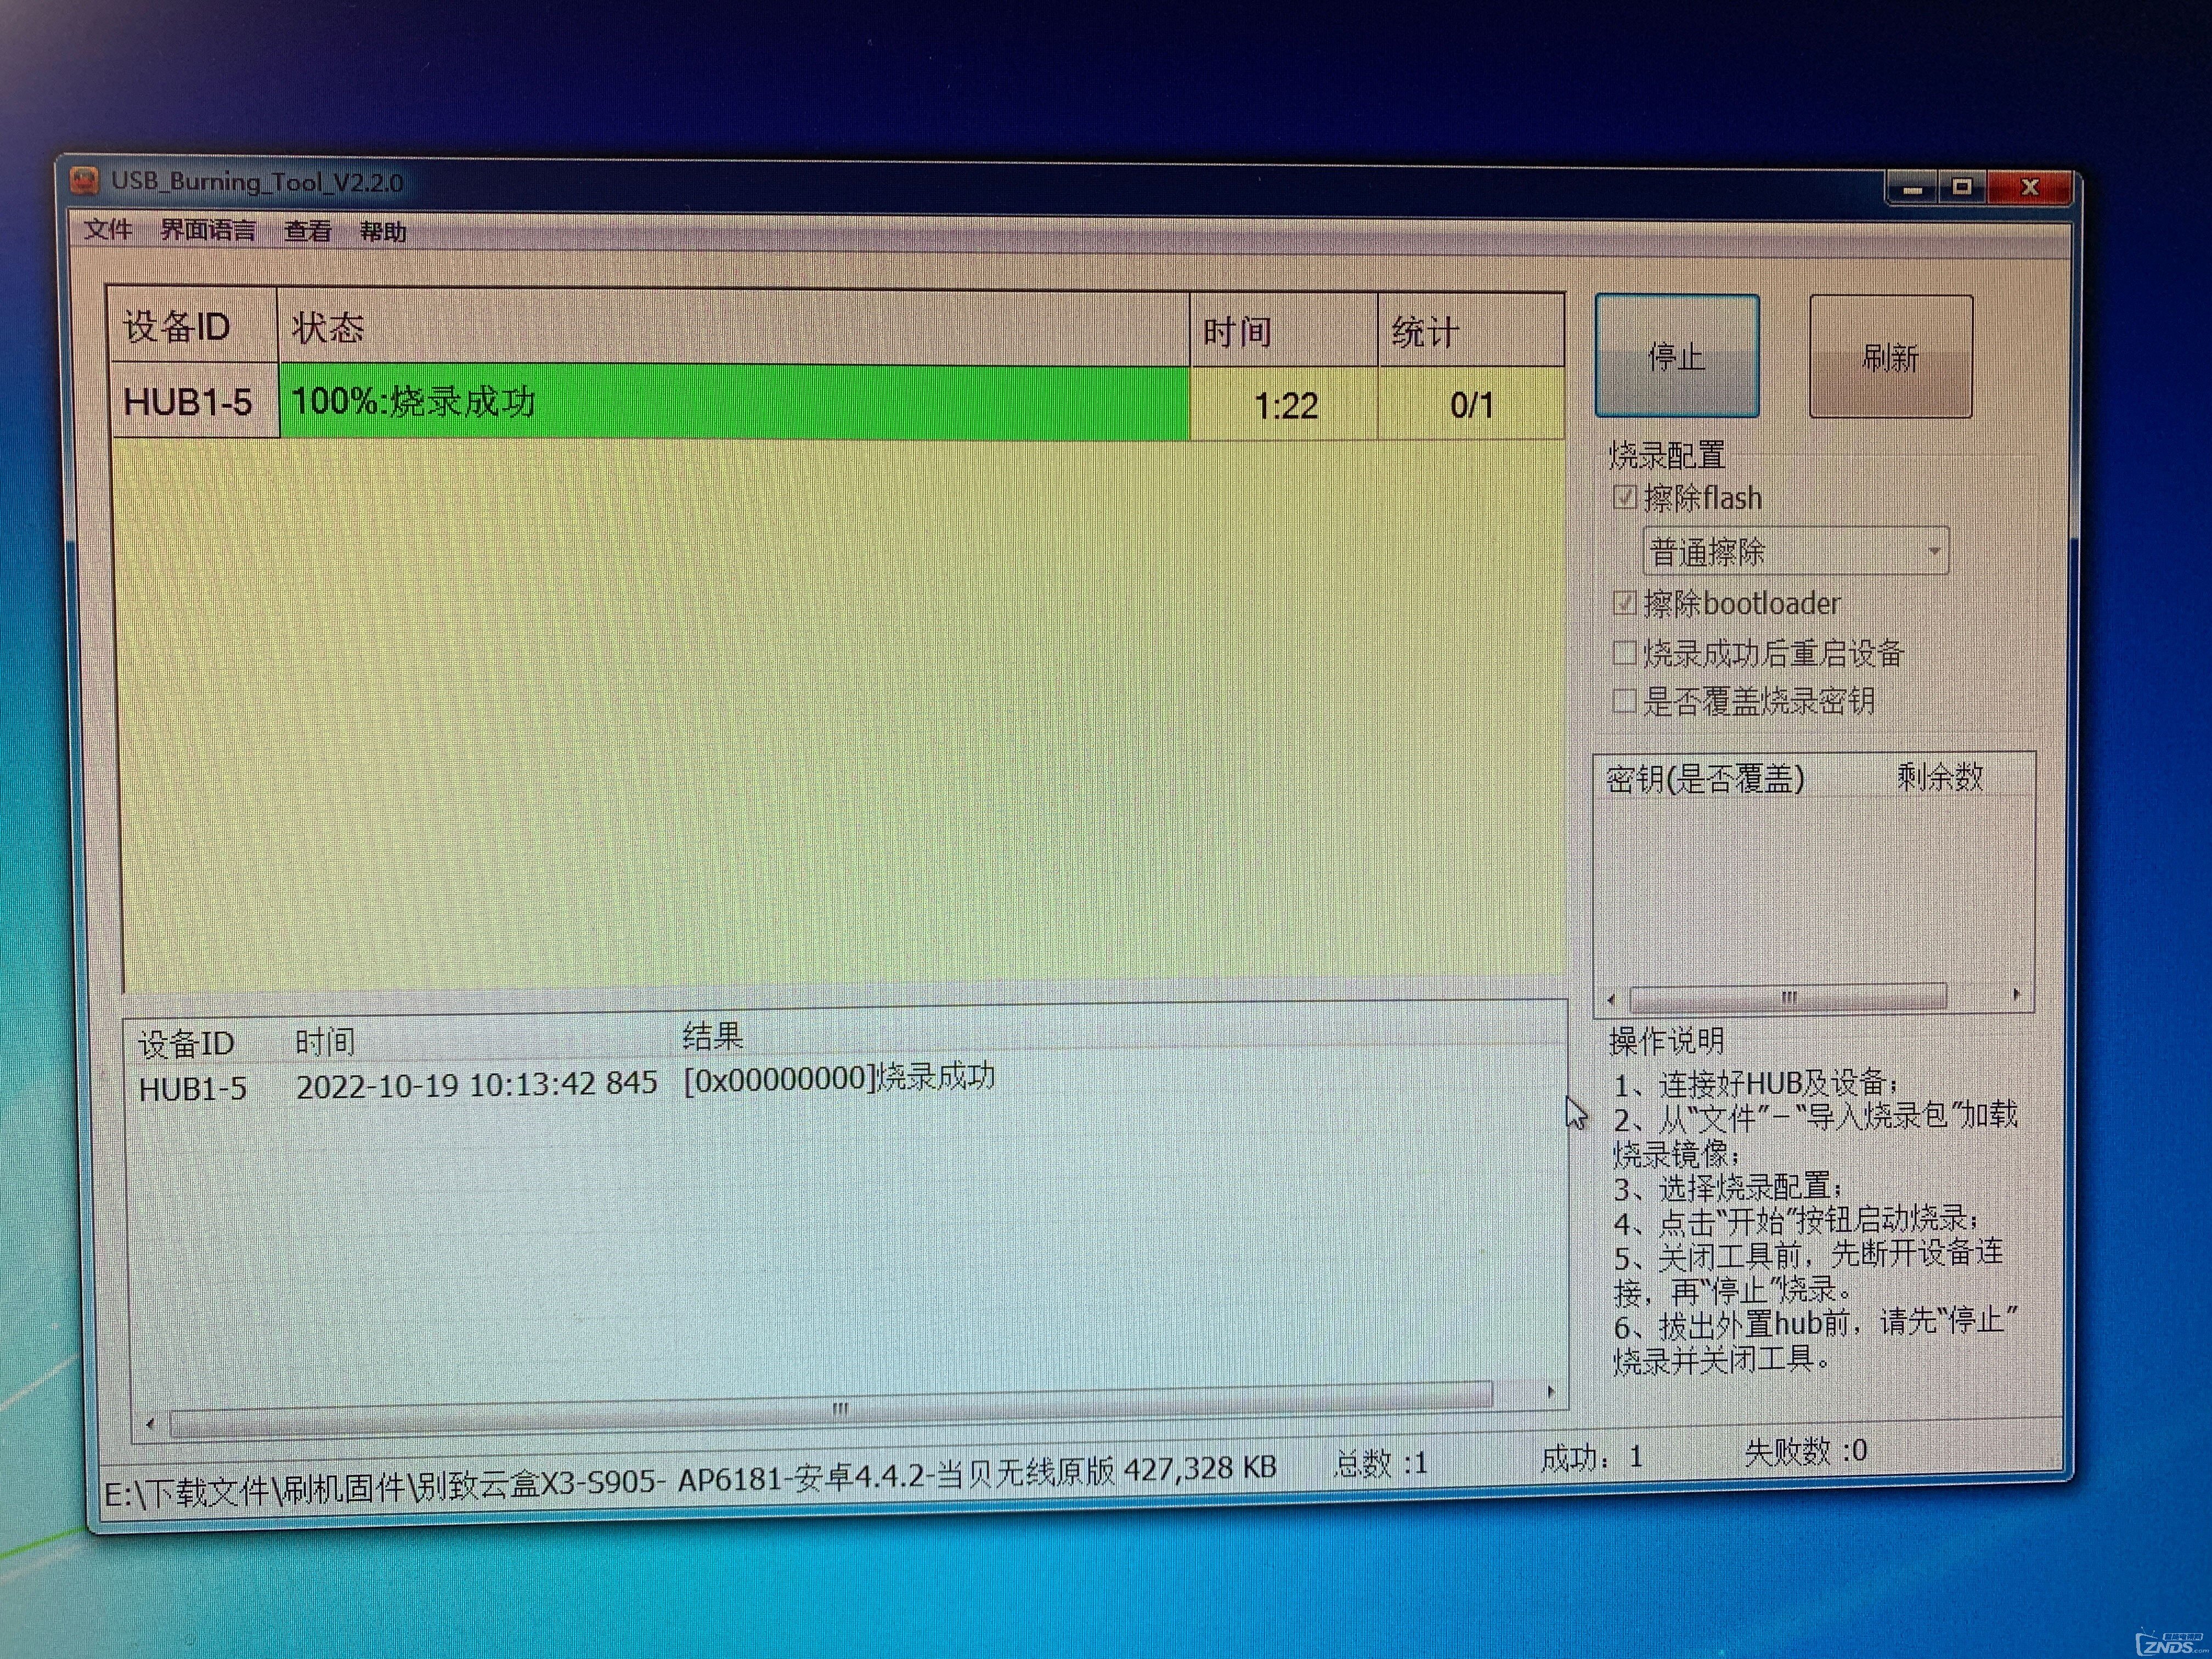Click the USB Burning Tool title bar icon

coord(85,181)
